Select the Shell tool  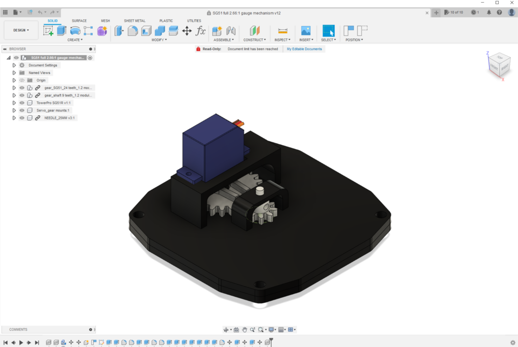click(x=146, y=31)
